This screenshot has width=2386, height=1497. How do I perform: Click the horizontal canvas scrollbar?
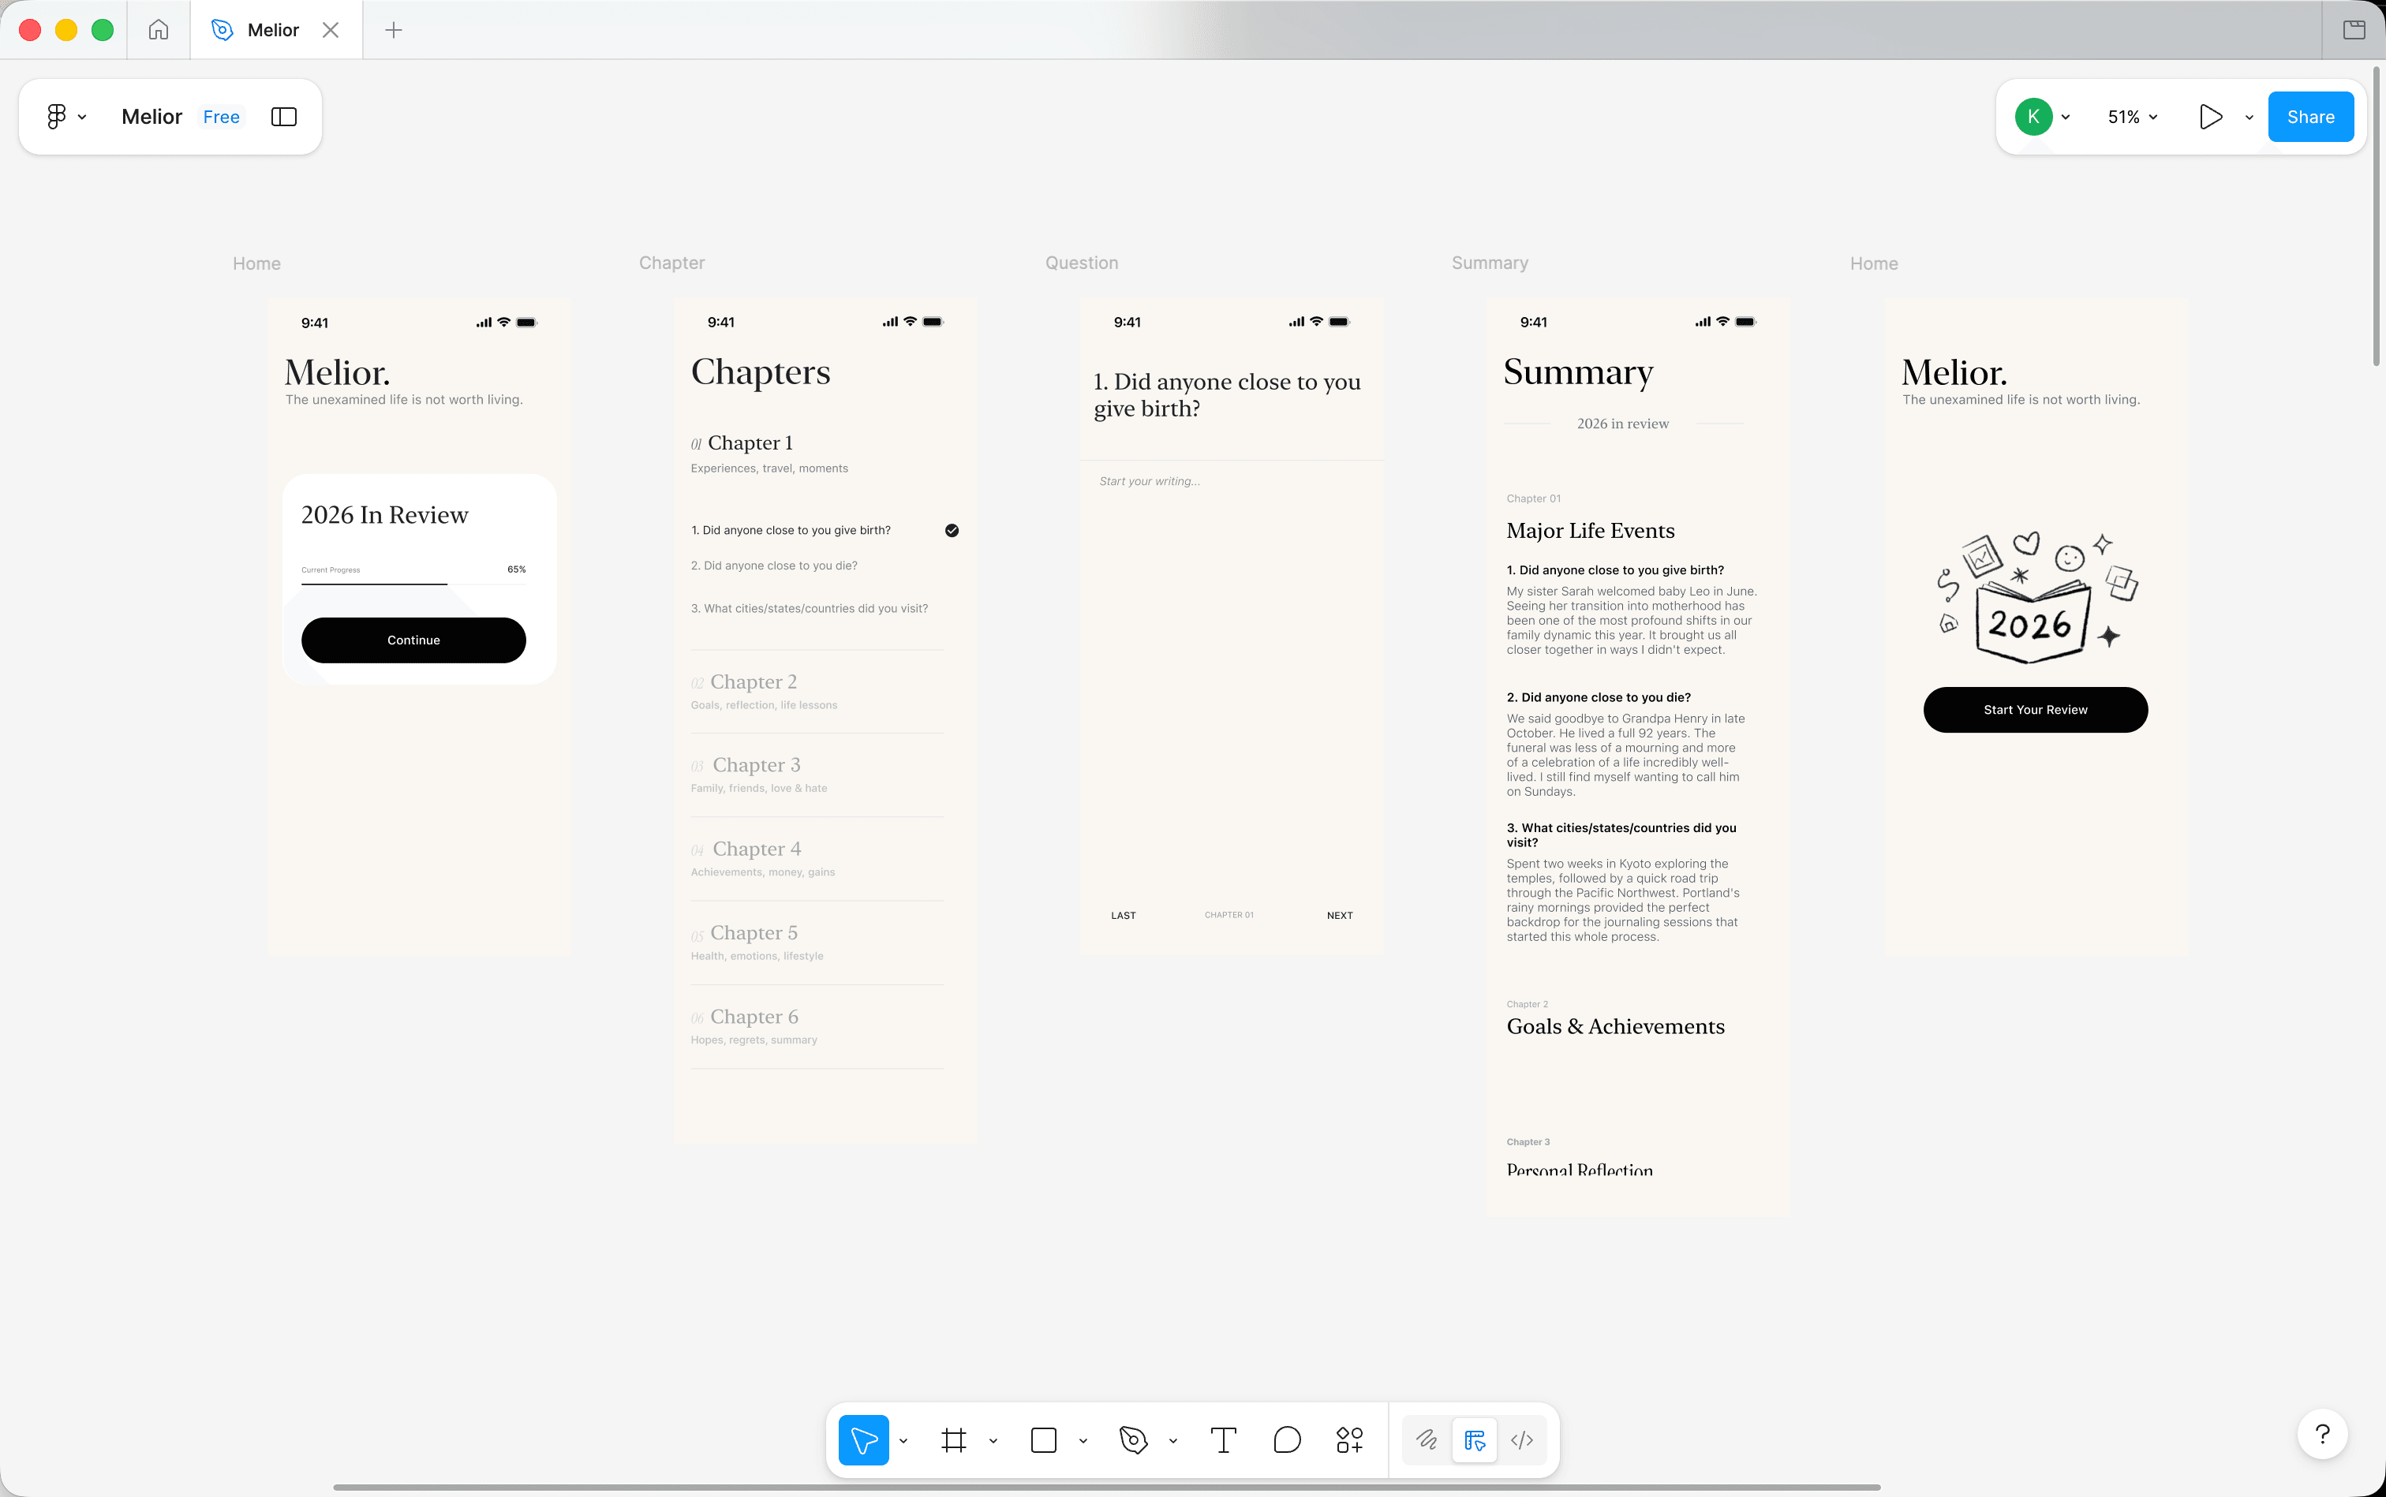[x=1106, y=1486]
